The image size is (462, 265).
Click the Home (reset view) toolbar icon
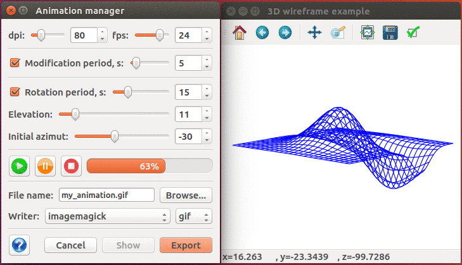(240, 32)
